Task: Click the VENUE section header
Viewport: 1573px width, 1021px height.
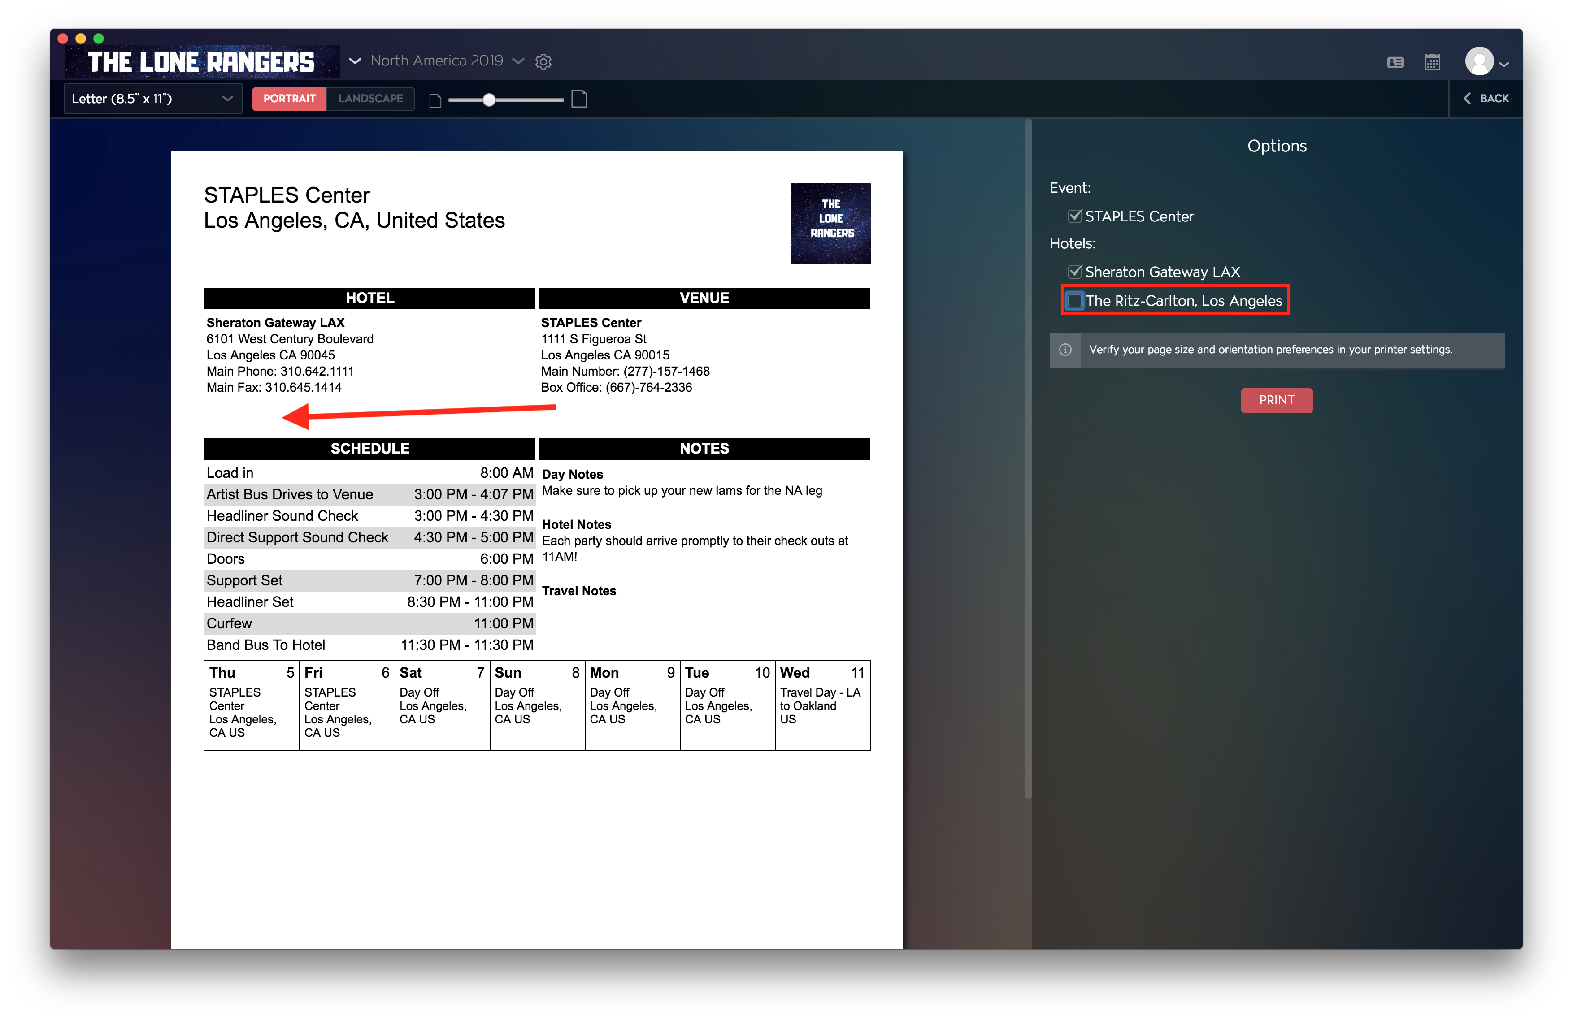Action: (x=704, y=298)
